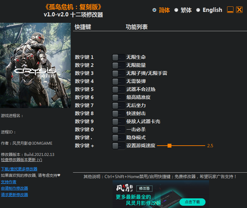Enable 设置游戏速度 toggle
This screenshot has width=247, height=208.
coord(118,146)
